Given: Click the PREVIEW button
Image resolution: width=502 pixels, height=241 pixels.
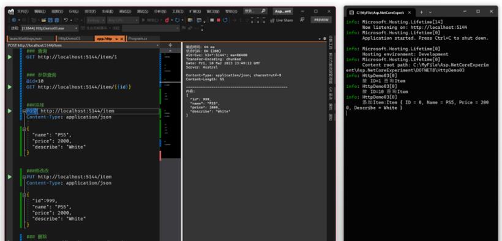Looking at the screenshot, I should point(321,20).
